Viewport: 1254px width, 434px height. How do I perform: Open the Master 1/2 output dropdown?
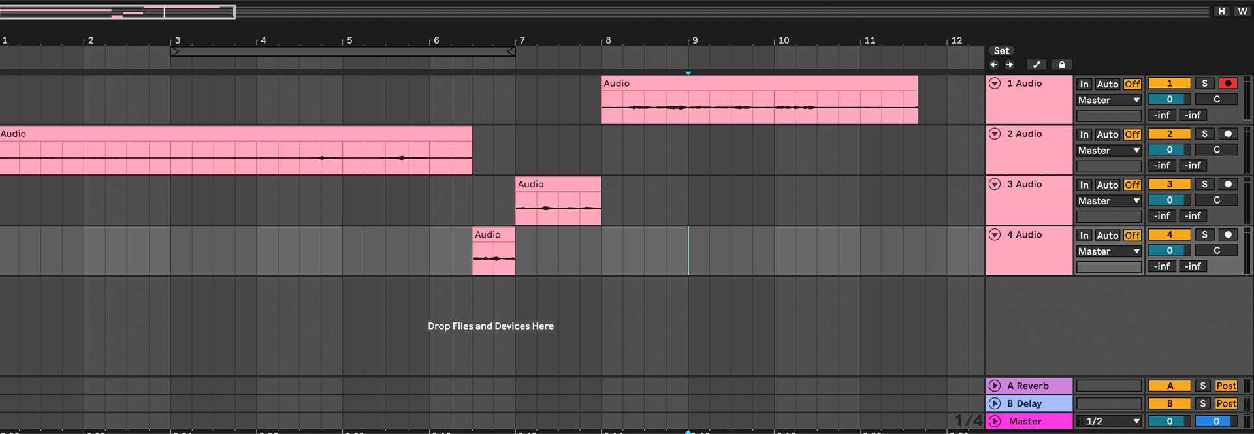click(x=1109, y=421)
